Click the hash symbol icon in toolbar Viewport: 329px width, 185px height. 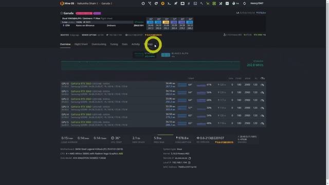click(189, 4)
